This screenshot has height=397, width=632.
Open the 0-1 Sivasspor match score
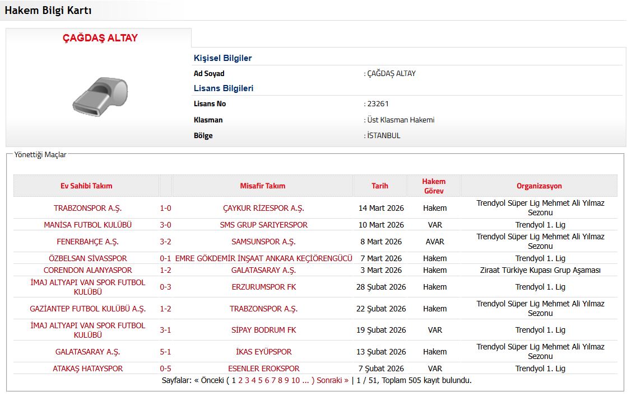(x=165, y=258)
